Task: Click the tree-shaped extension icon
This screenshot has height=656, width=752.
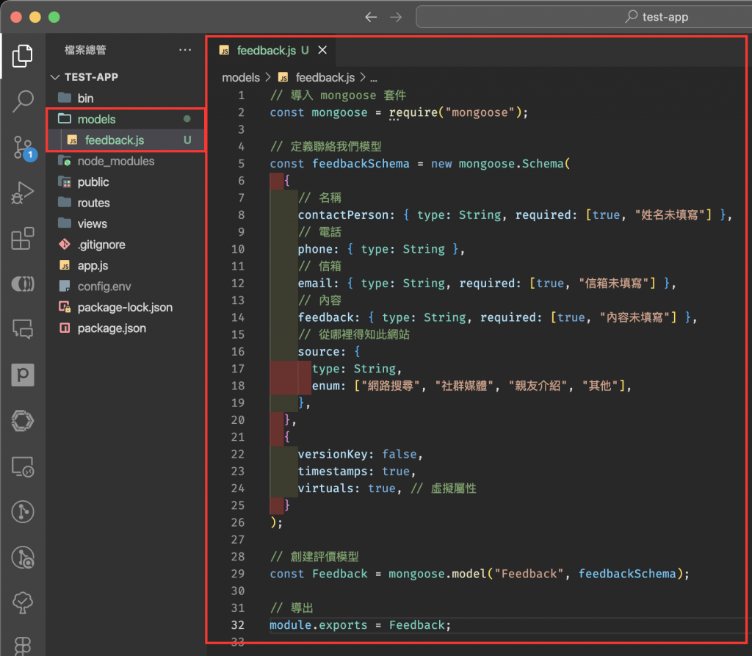Action: [23, 602]
